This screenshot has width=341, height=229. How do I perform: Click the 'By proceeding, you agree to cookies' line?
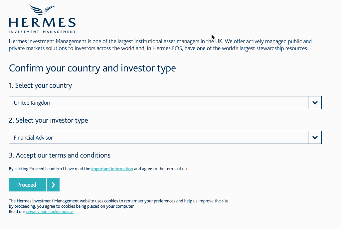72,206
